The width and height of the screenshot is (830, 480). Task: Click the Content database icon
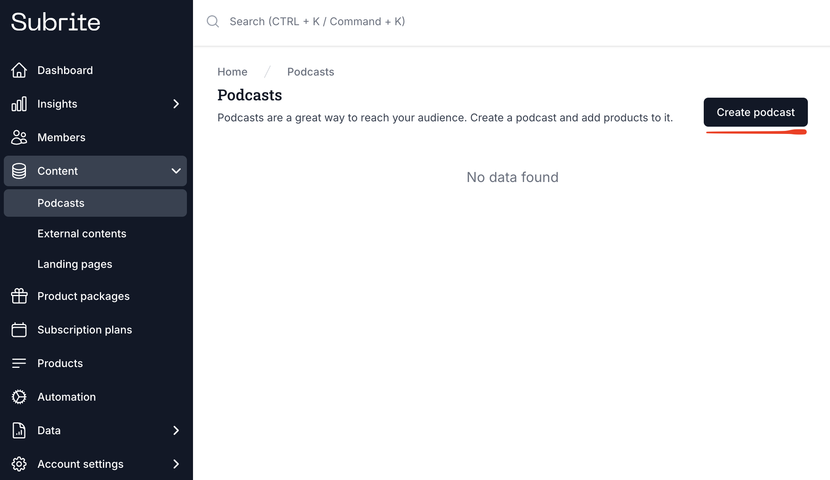point(19,171)
